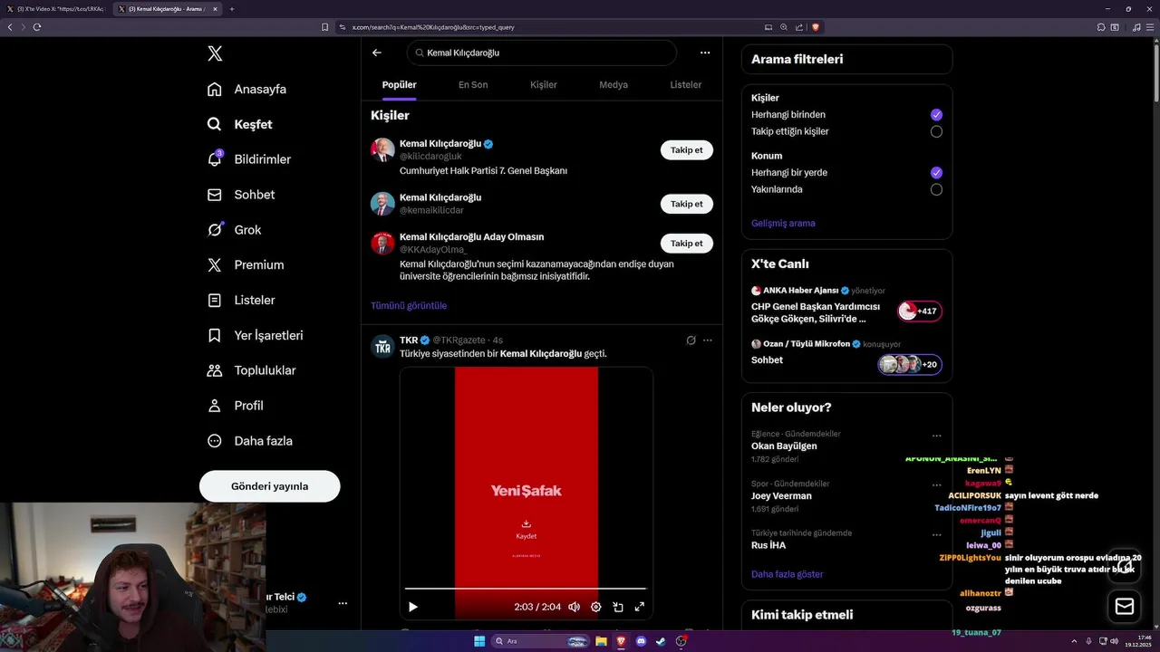Switch to the Listeler search tab
The height and width of the screenshot is (652, 1160).
coord(686,85)
